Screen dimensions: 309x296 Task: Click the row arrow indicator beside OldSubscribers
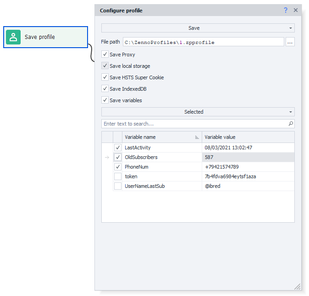coord(107,157)
